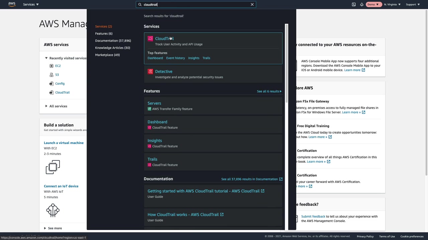Viewport: 428px width, 240px height.
Task: Select the Knowledge Articles (30) filter
Action: click(x=112, y=48)
